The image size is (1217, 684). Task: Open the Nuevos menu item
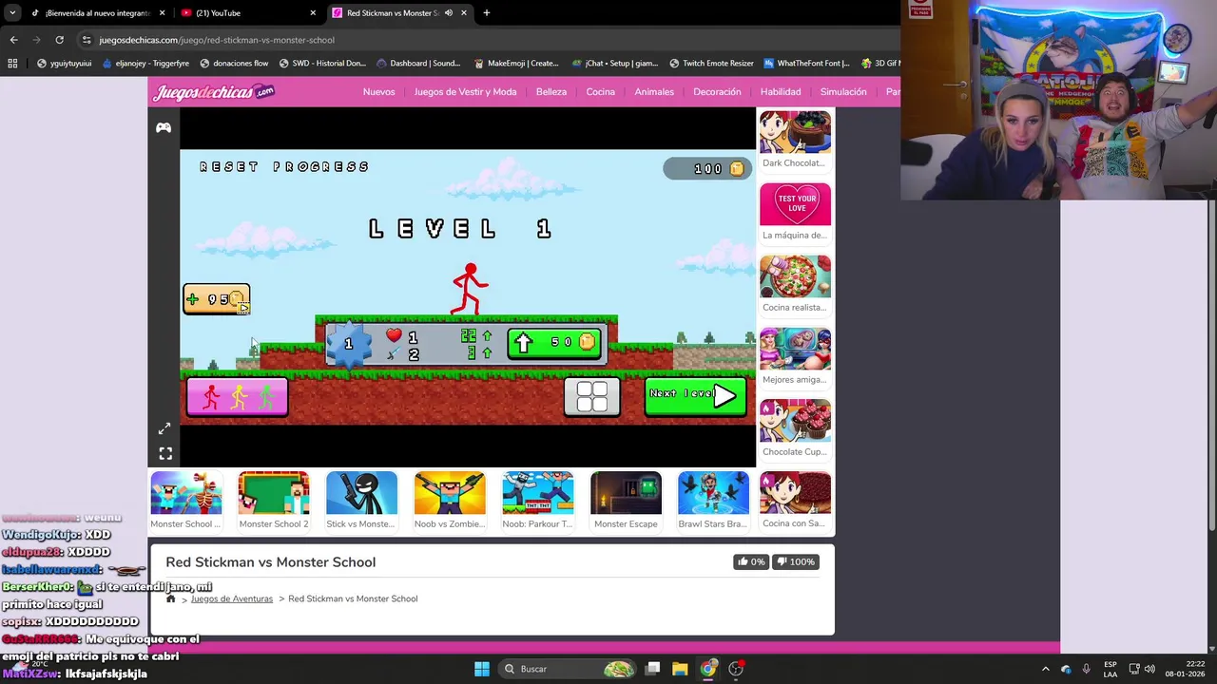pos(378,92)
